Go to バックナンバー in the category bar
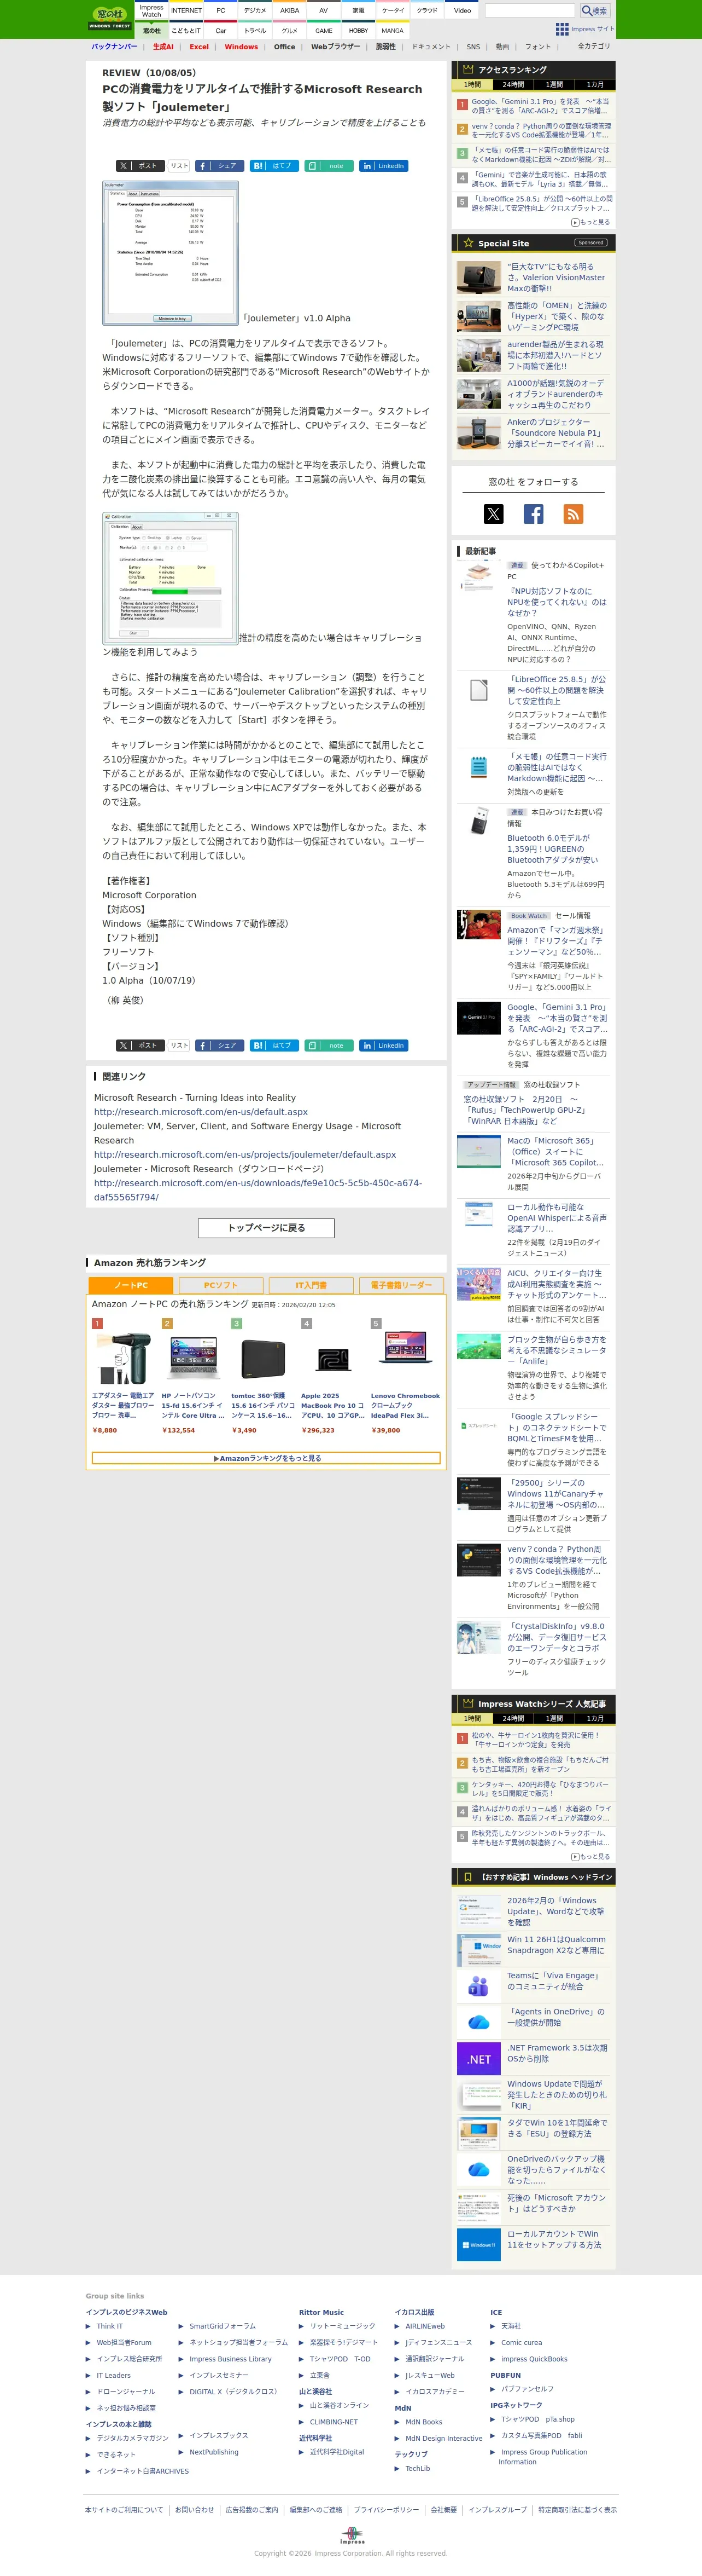Screen dimensions: 702x2576 tap(114, 47)
